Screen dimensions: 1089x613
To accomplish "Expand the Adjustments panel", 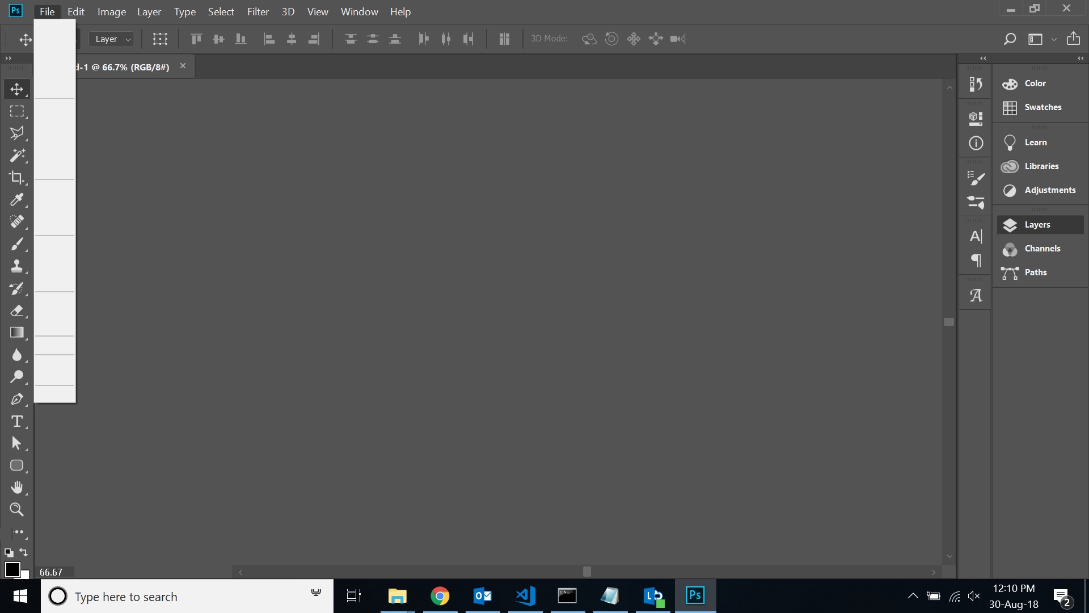I will point(1051,190).
